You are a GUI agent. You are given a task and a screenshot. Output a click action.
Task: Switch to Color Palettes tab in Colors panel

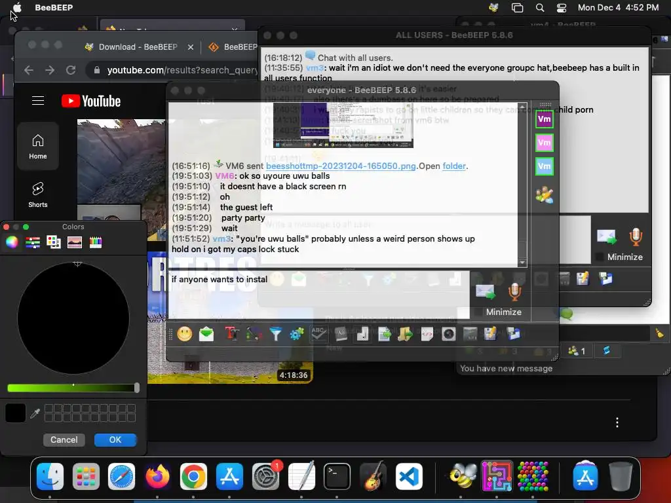54,242
